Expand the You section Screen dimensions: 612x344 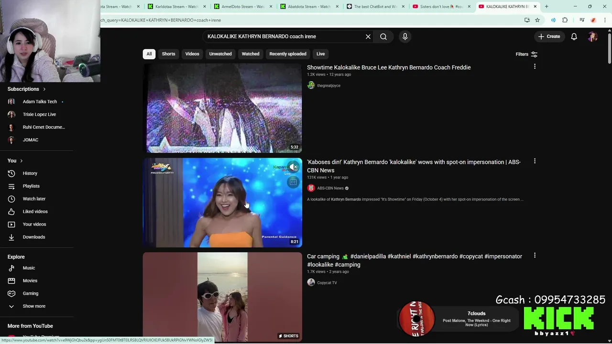tap(15, 161)
